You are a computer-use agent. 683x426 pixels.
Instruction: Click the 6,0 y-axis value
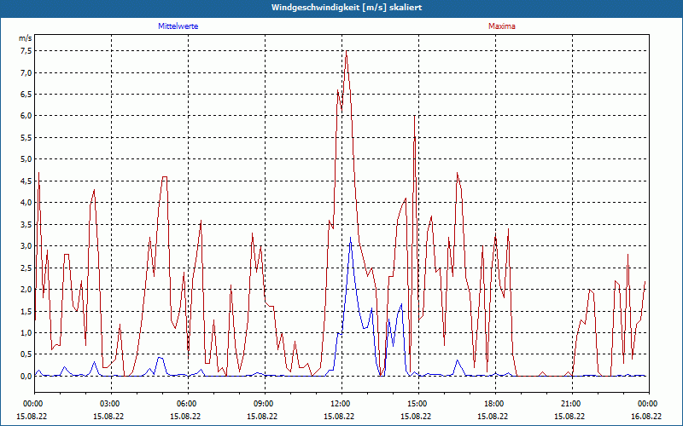tap(26, 116)
